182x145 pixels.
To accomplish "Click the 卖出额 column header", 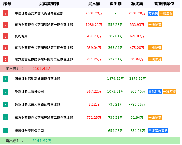I will (x=115, y=4).
